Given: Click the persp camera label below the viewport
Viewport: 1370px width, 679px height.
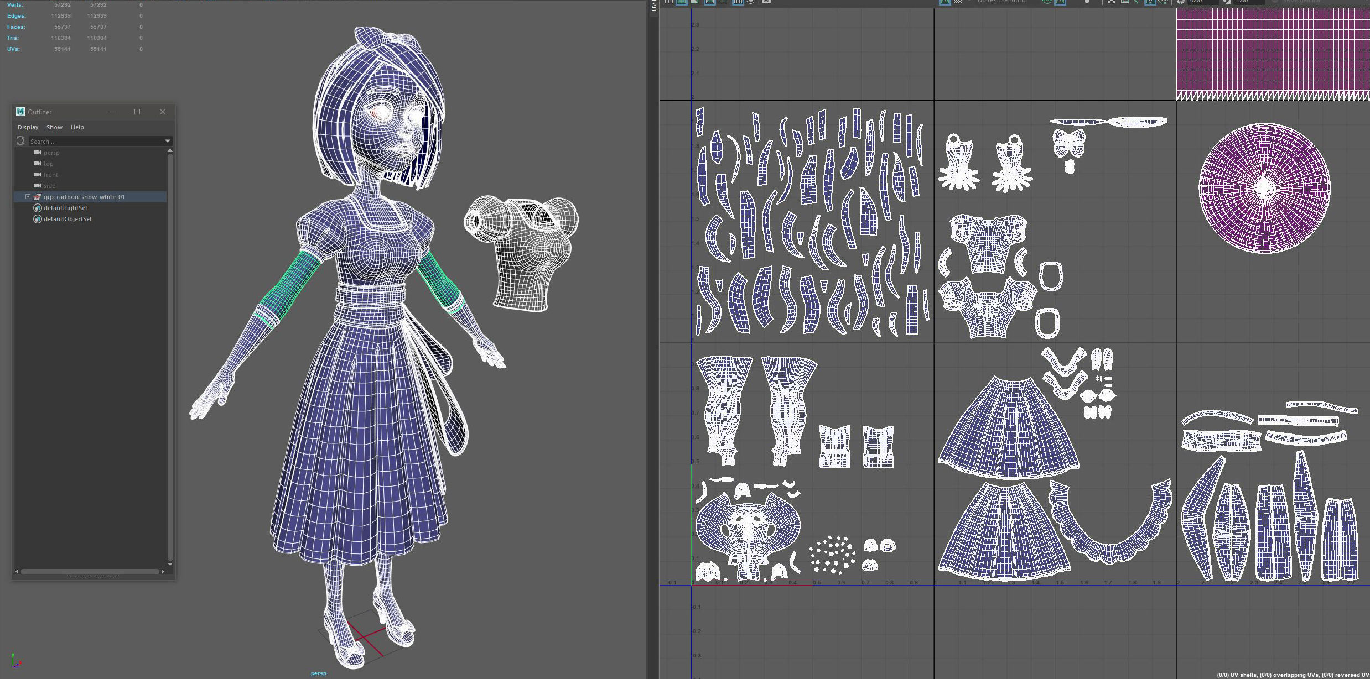Looking at the screenshot, I should point(319,673).
